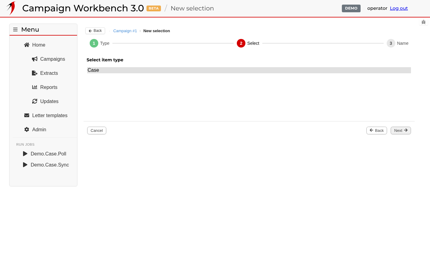
Task: Run Demo.Case.Sync job play icon
Action: (25, 165)
